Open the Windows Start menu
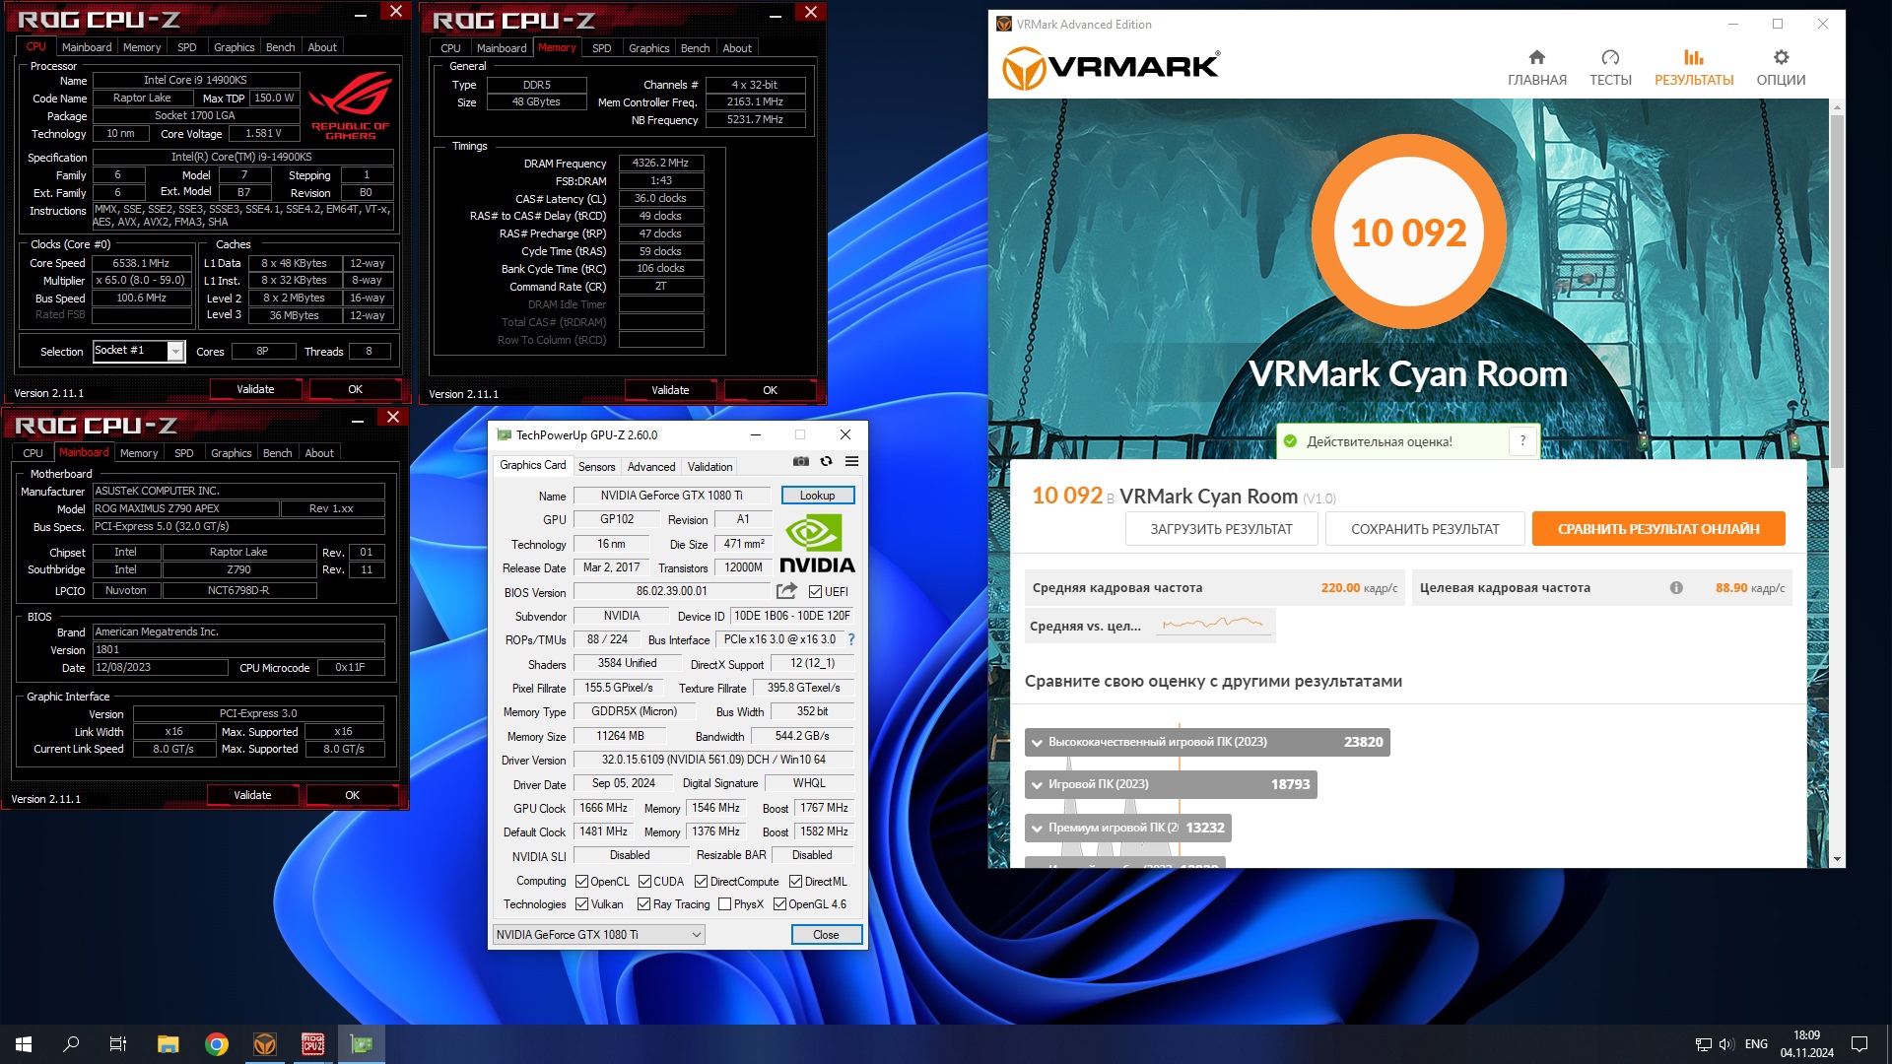This screenshot has width=1892, height=1064. click(x=24, y=1044)
